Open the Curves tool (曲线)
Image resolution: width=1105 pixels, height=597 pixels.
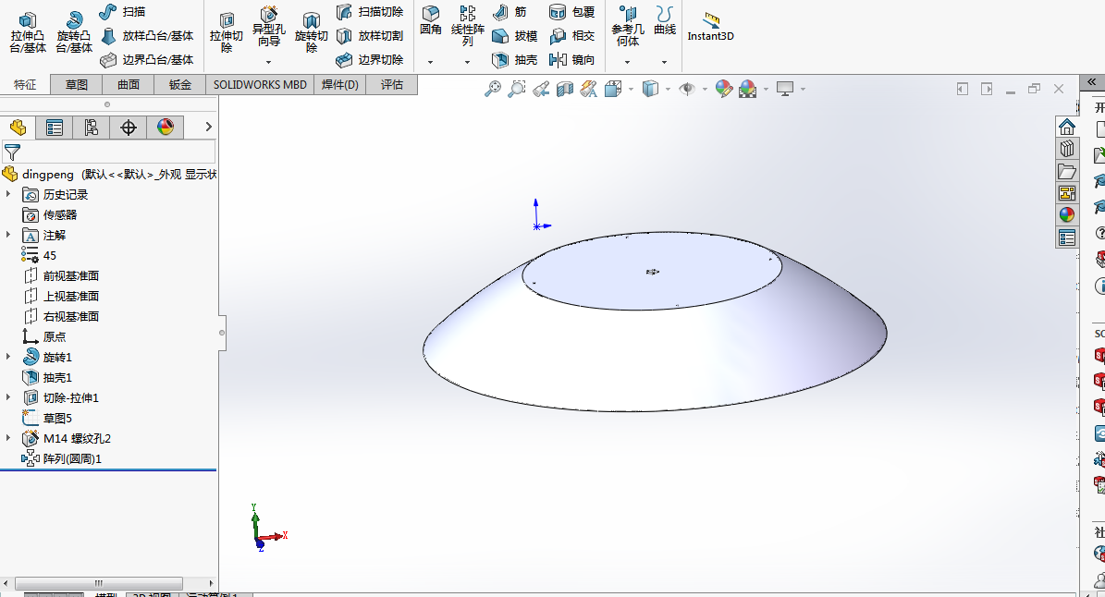pos(665,21)
